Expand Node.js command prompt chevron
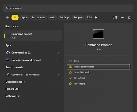Image resolution: width=137 pixels, height=112 pixels. (58, 60)
